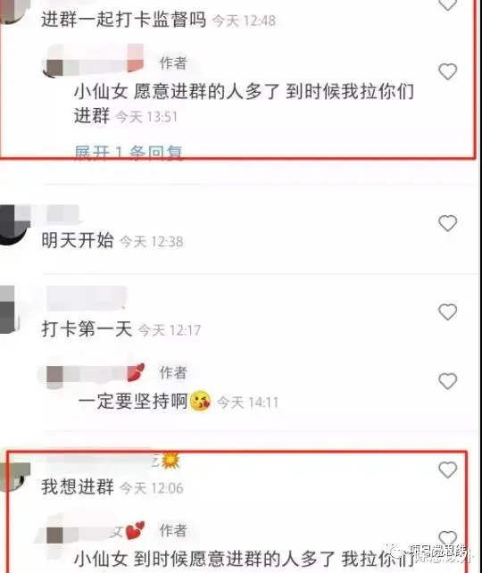Like the '打卡第一天' comment
Viewport: 482px width, 573px height.
click(x=448, y=311)
